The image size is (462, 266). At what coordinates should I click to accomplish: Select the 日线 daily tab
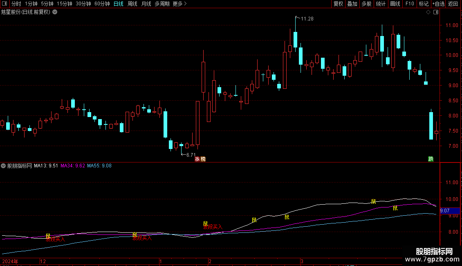point(119,4)
